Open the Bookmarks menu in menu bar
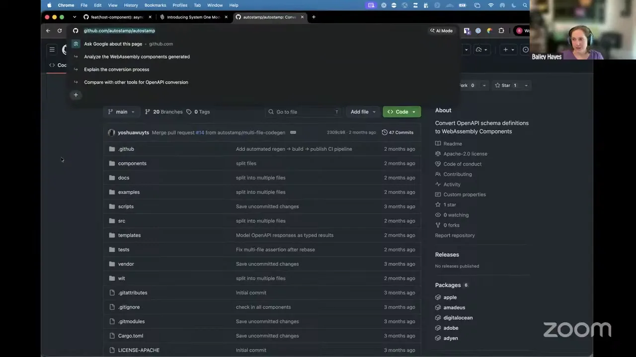636x357 pixels. 155,5
